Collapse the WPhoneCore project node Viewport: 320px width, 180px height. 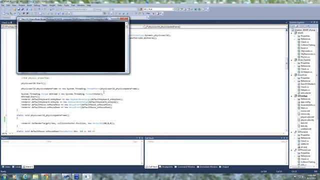(x=291, y=150)
